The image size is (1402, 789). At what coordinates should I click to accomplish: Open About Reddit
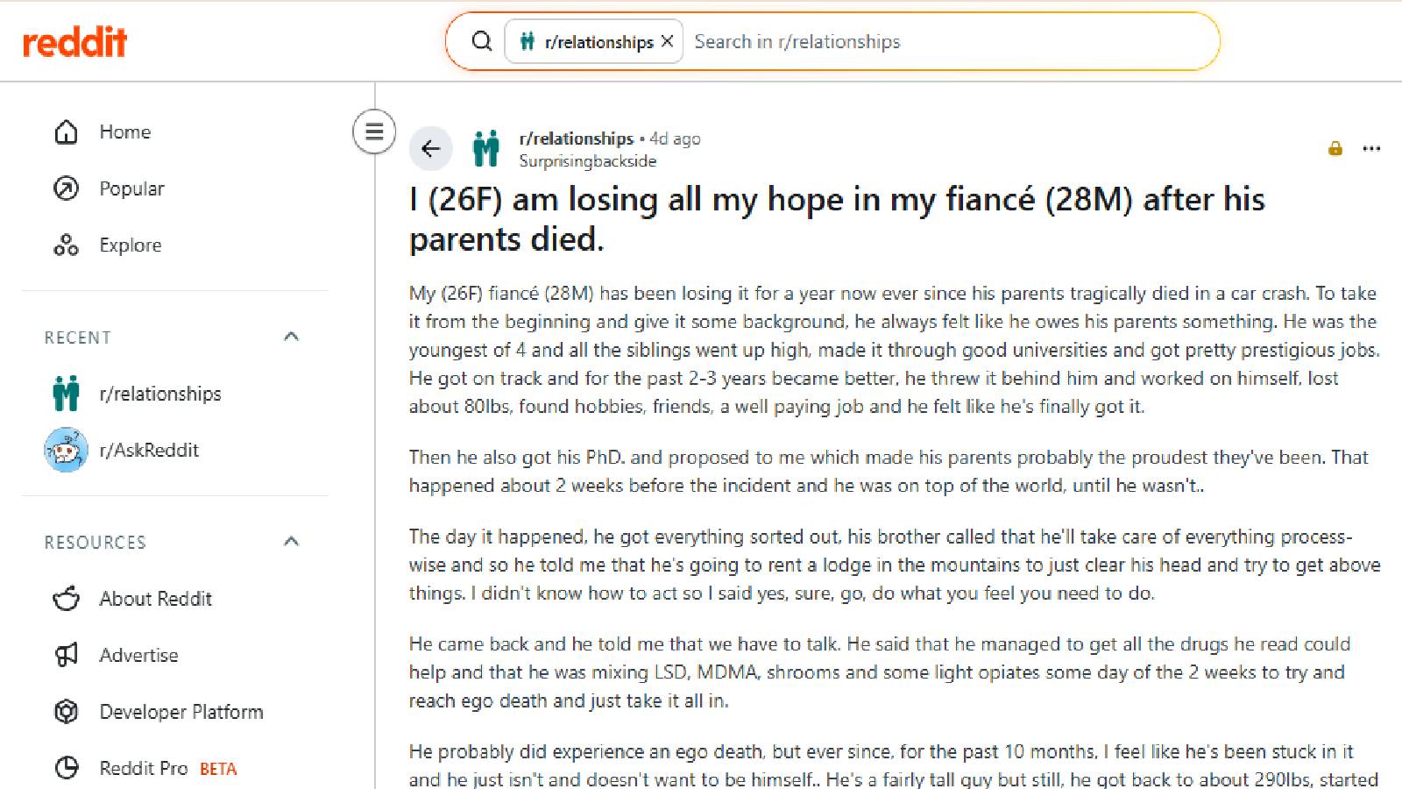tap(155, 599)
